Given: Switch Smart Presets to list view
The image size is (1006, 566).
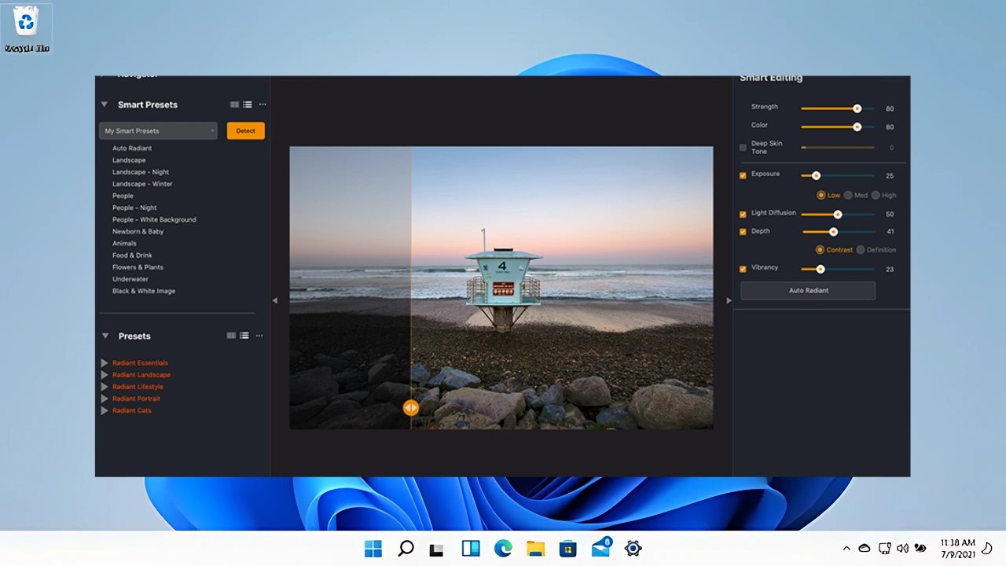Looking at the screenshot, I should [248, 105].
